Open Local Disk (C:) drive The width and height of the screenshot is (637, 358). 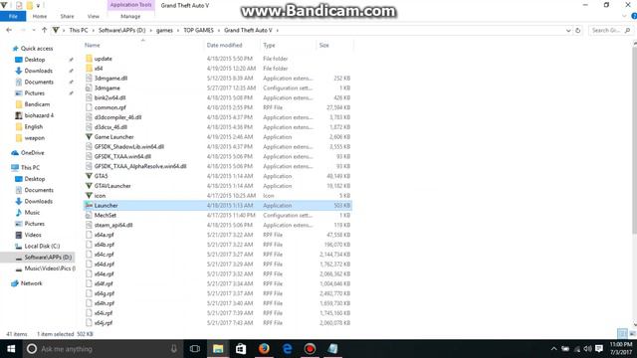[42, 246]
